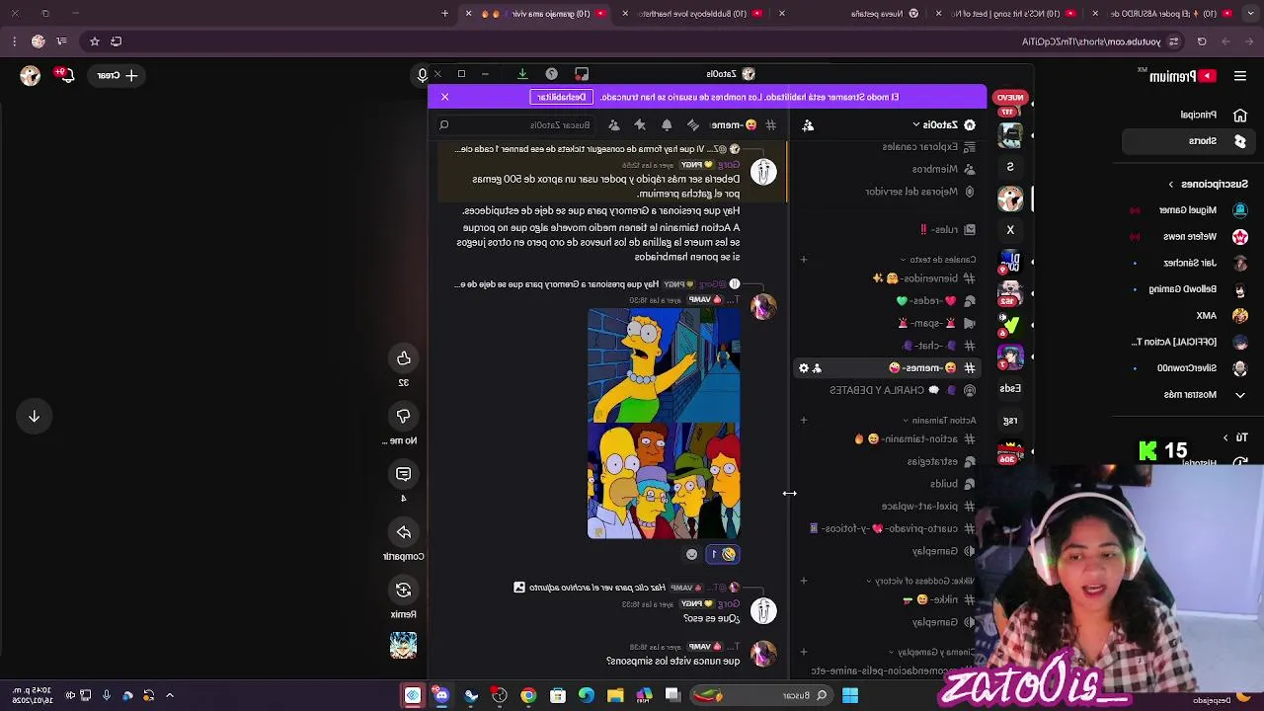This screenshot has height=711, width=1264.
Task: Expand the Tú section chevron
Action: [x=1225, y=437]
